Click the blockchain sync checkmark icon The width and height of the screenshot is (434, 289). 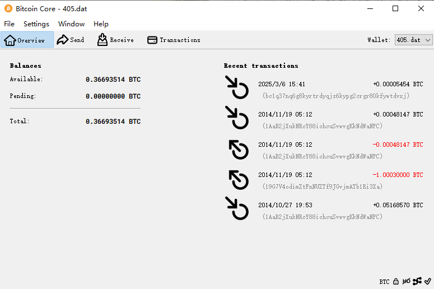click(427, 281)
